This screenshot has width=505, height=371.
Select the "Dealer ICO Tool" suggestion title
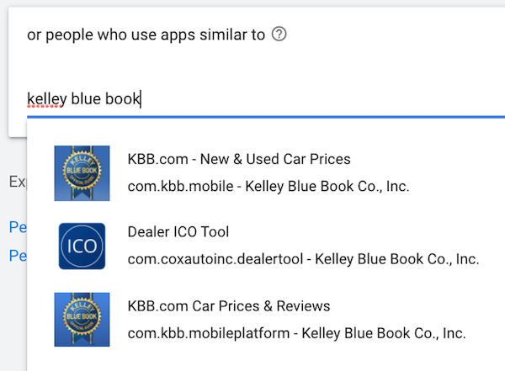[x=178, y=232]
